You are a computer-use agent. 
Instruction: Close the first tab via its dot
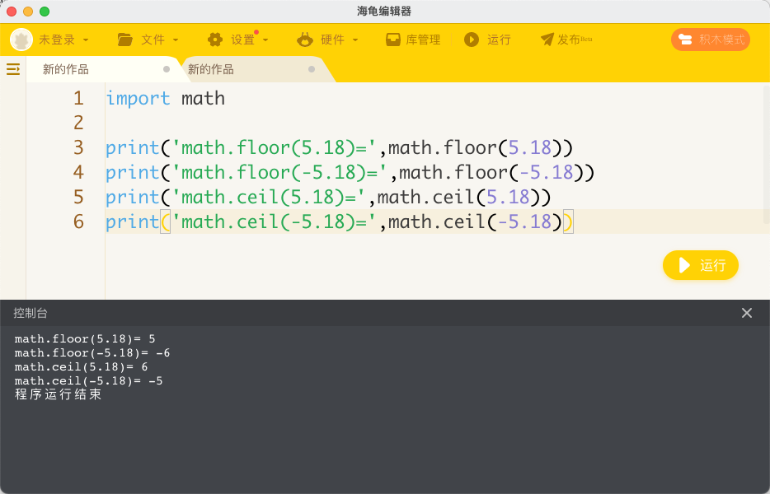click(x=167, y=69)
